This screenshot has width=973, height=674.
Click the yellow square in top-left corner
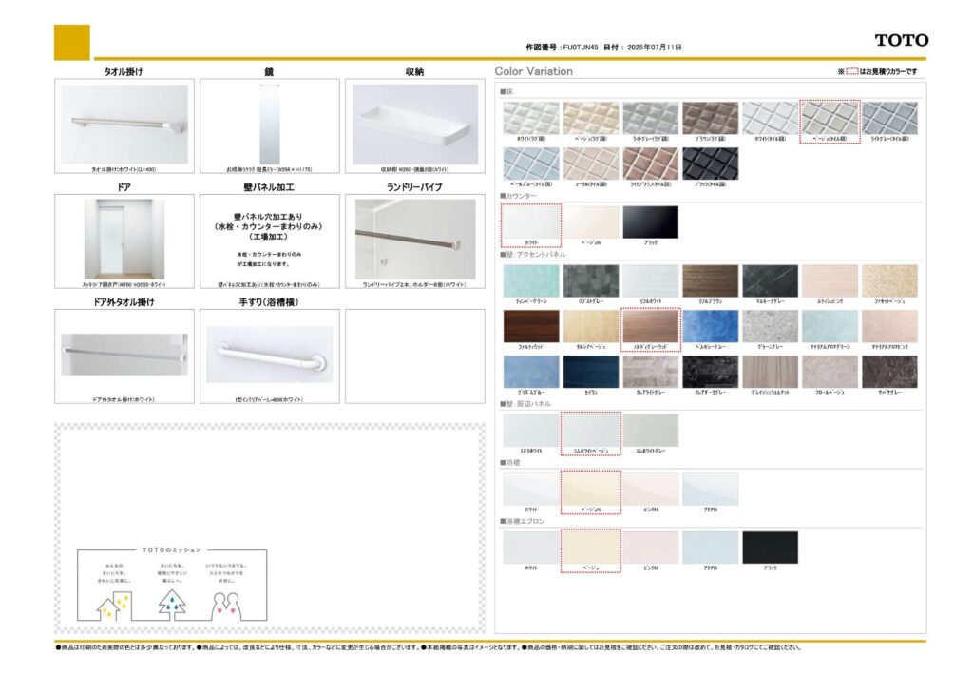(x=72, y=43)
